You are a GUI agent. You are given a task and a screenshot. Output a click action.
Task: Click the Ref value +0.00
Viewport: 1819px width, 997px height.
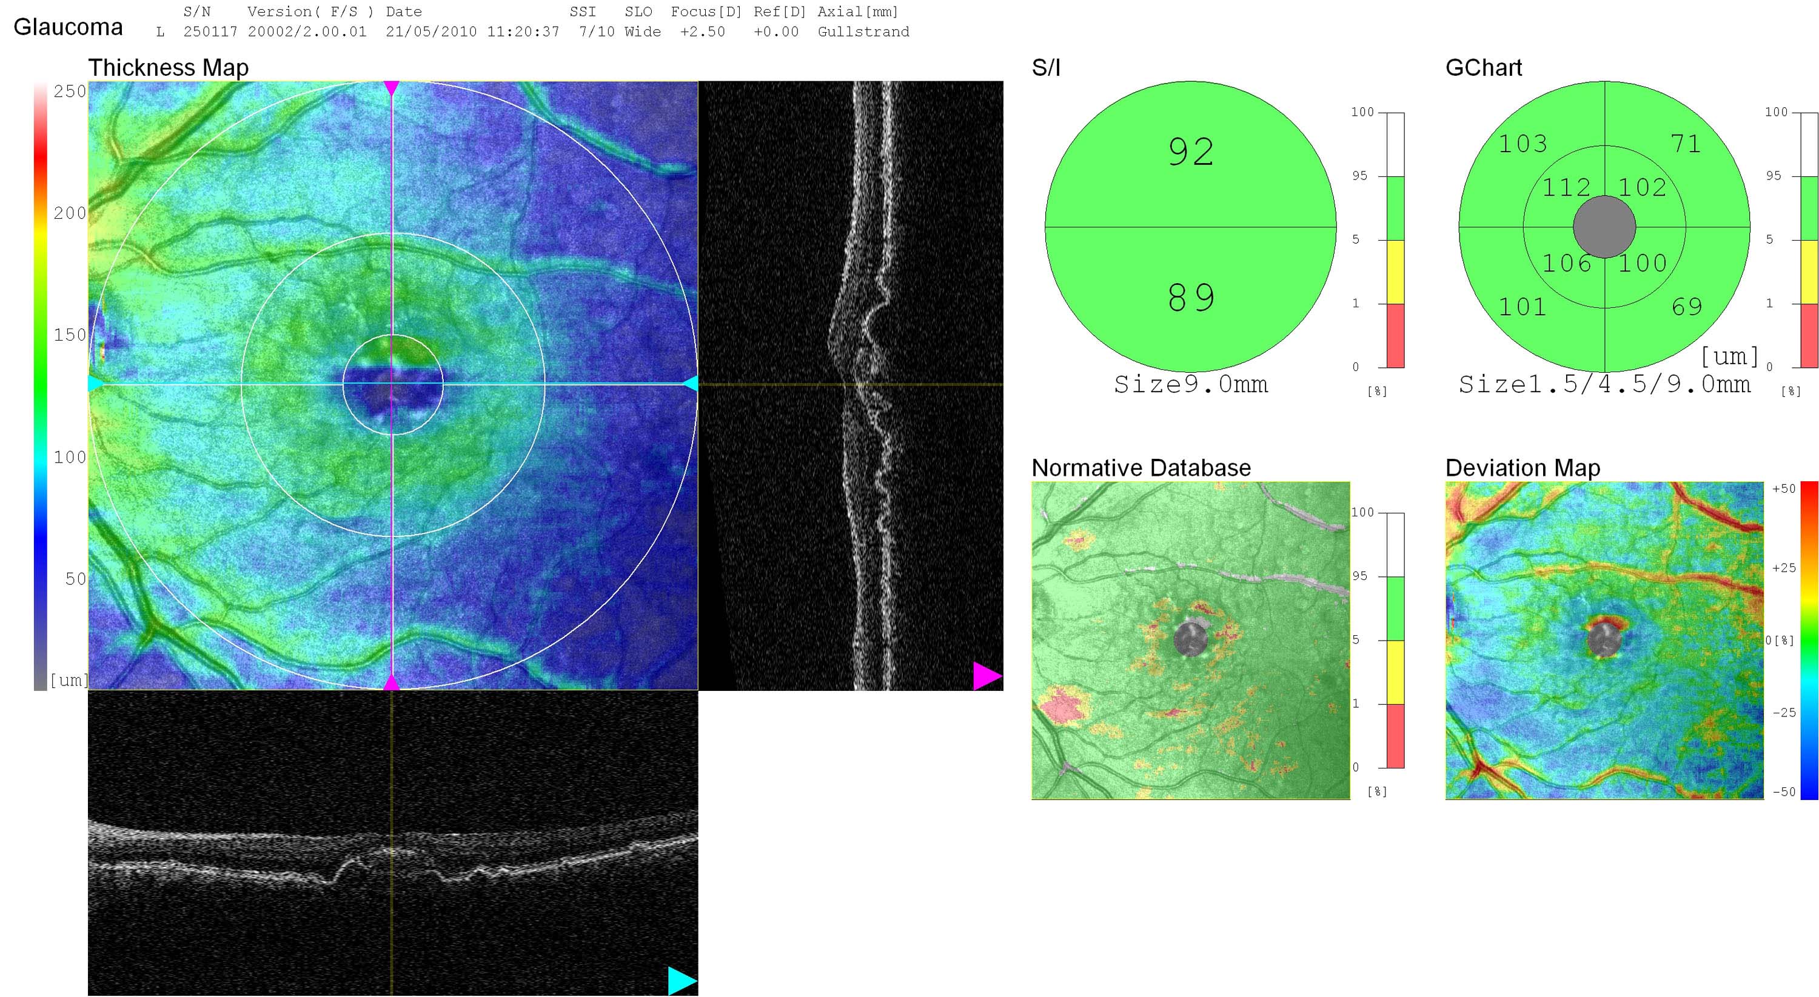pos(776,32)
